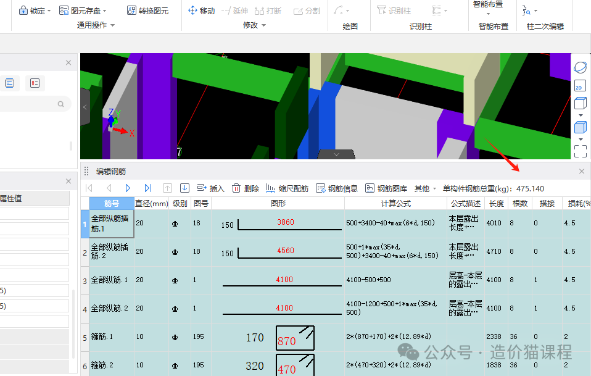
Task: Click 删除 to delete the row
Action: coord(246,188)
